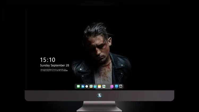Launch the teal clapperboard video app
The image size is (199, 112).
click(95, 86)
